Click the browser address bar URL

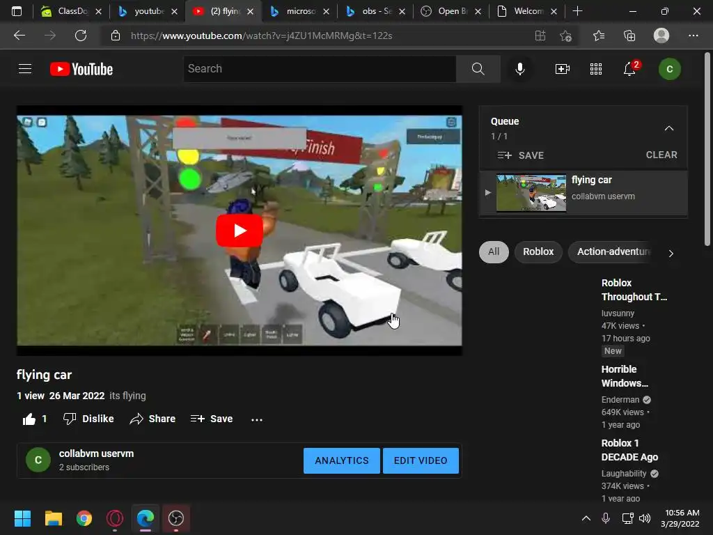pyautogui.click(x=262, y=36)
